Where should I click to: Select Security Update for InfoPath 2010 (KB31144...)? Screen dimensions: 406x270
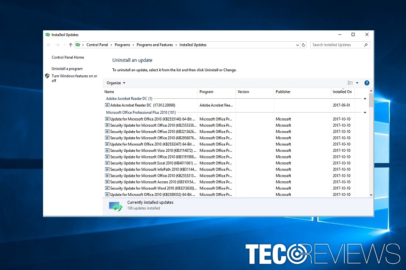(153, 169)
